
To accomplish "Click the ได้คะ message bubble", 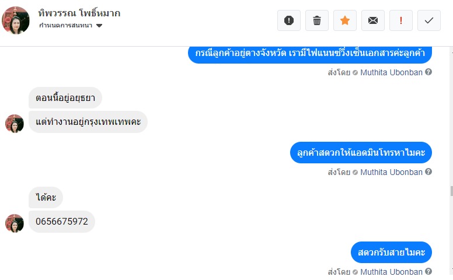I will (46, 198).
